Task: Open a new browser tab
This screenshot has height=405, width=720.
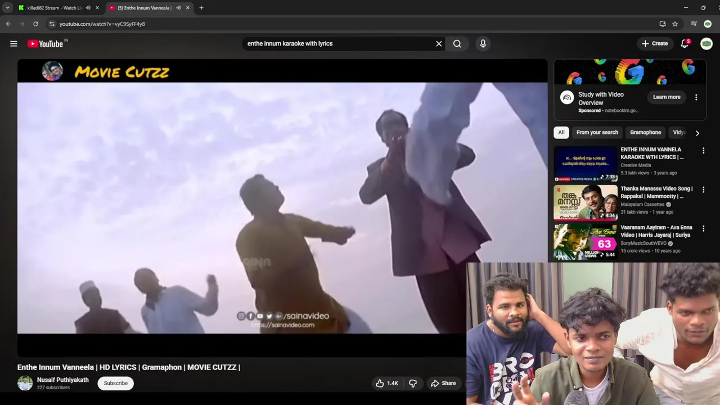Action: pyautogui.click(x=201, y=8)
